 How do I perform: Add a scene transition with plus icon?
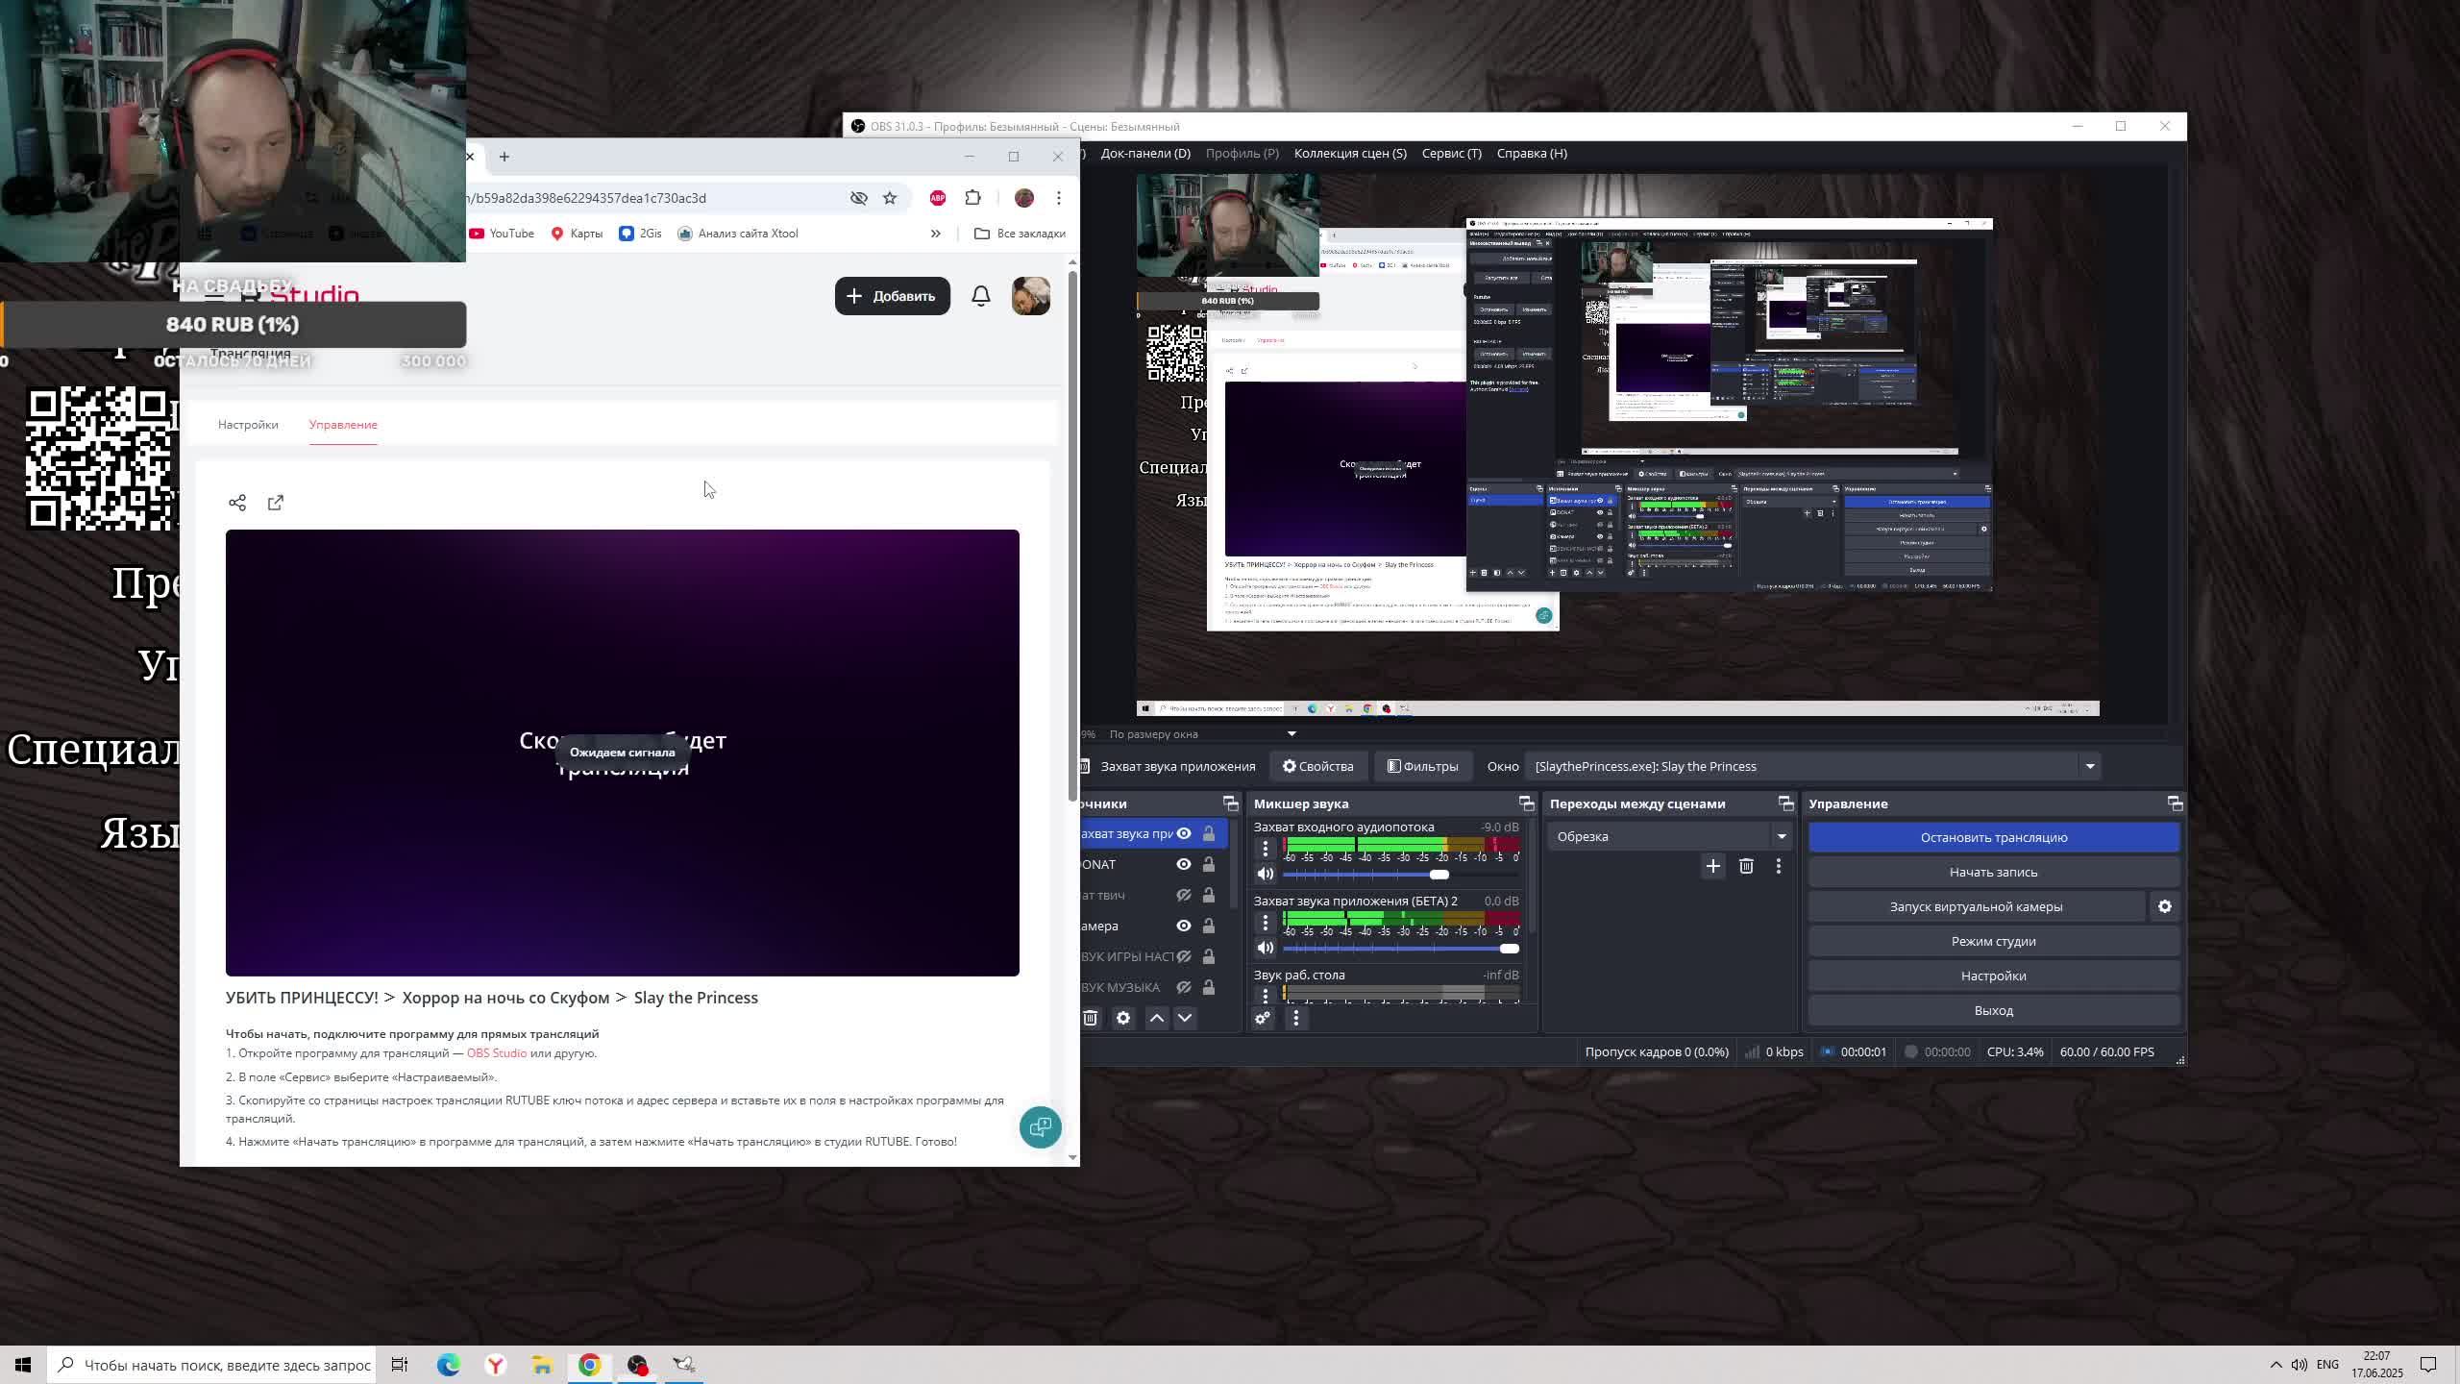pos(1712,866)
